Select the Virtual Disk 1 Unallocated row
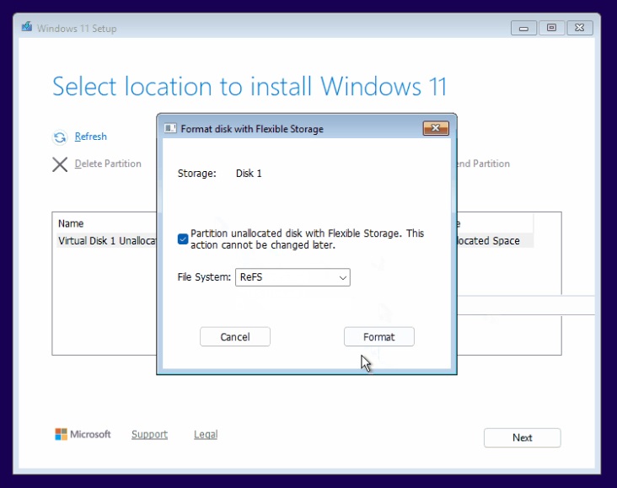The image size is (617, 488). pyautogui.click(x=296, y=240)
